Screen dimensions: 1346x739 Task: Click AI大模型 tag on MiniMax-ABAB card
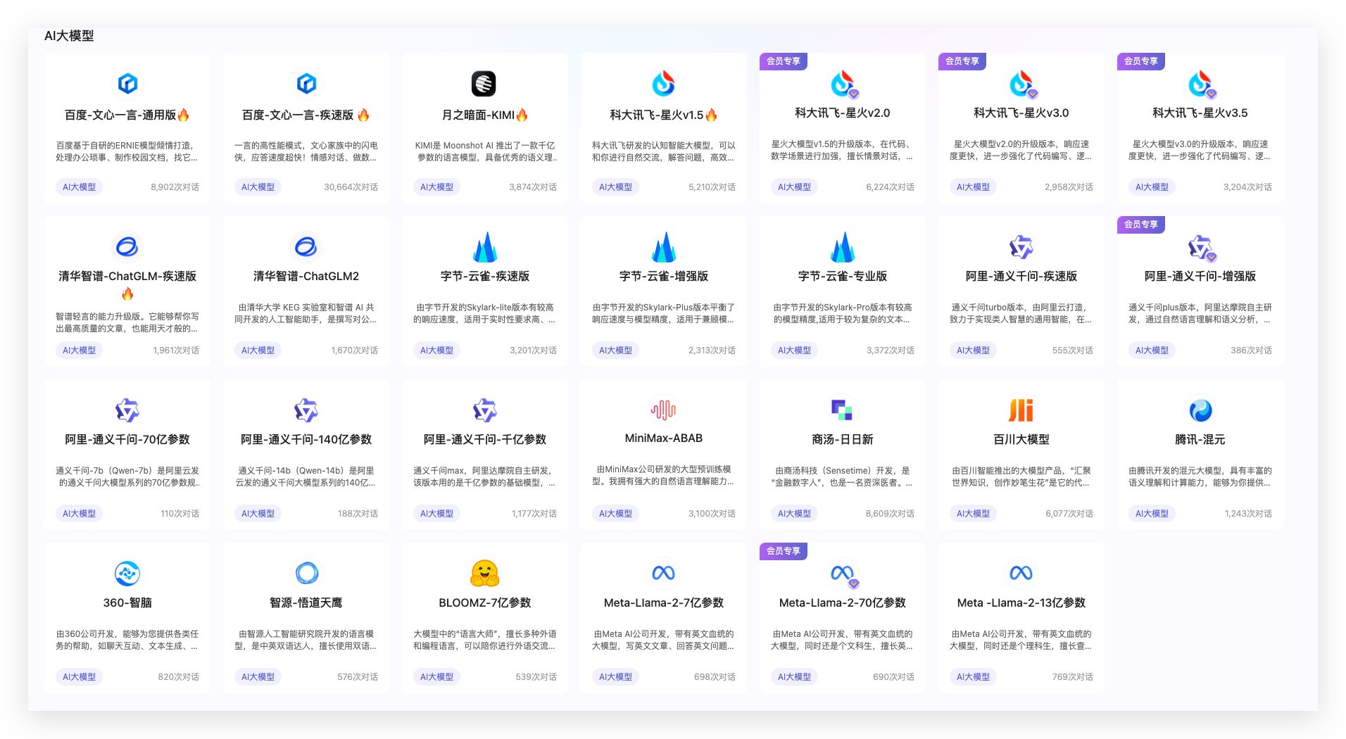pos(615,514)
